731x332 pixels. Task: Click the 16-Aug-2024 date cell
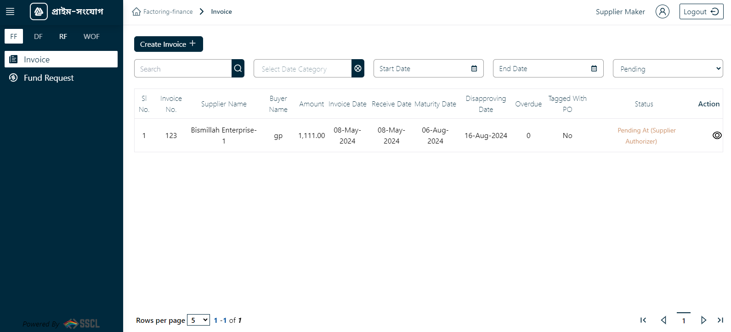click(x=486, y=135)
